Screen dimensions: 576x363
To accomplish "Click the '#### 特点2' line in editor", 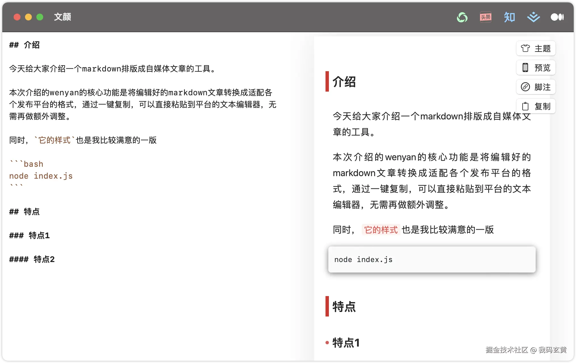I will [32, 259].
